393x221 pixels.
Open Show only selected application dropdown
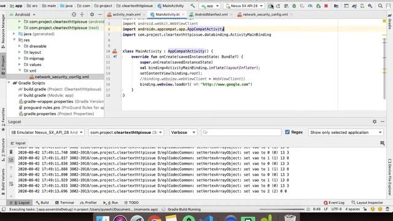[346, 133]
